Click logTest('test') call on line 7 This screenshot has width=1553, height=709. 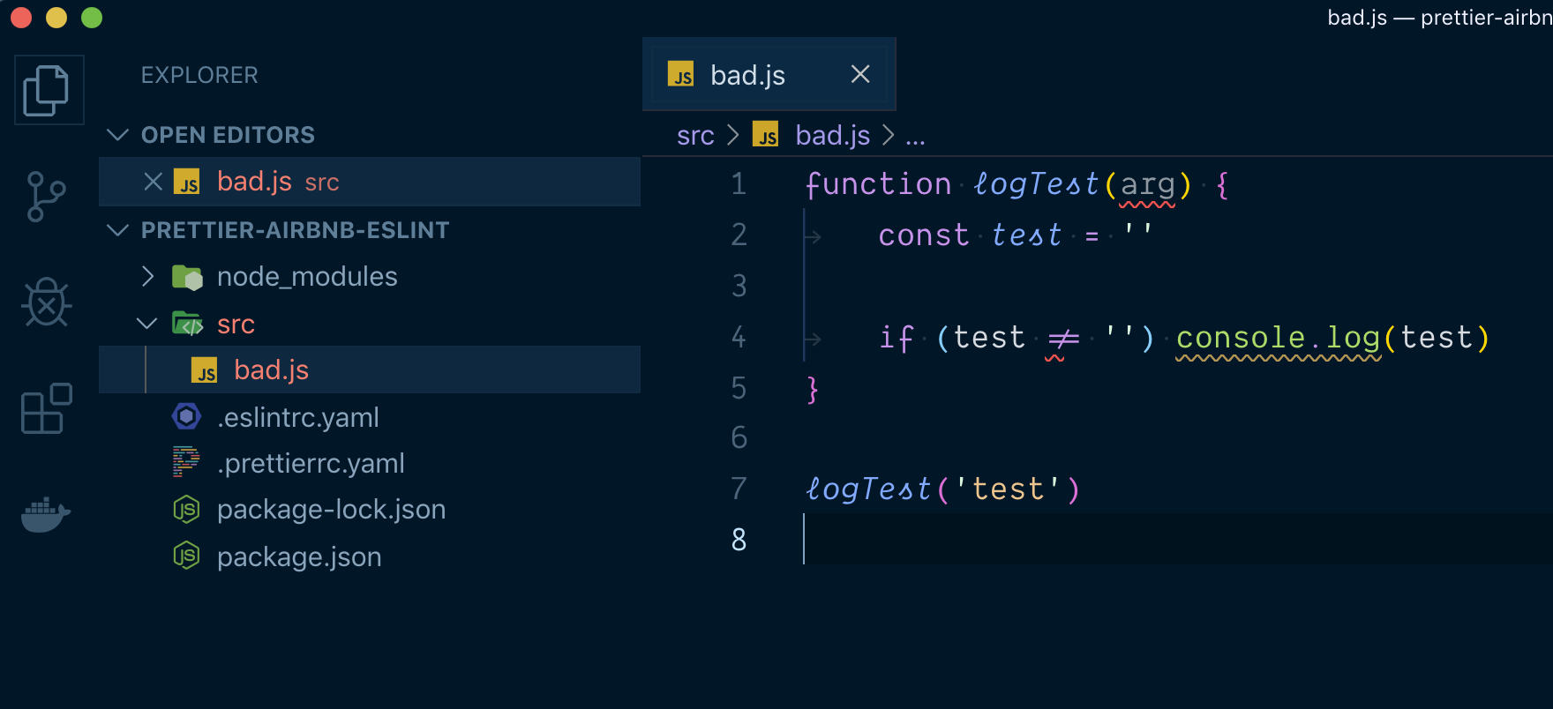pos(942,489)
